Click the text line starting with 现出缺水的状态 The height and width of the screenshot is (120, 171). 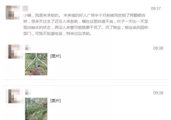click(86, 28)
